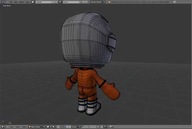Delete the current screen layout with X button

point(56,2)
